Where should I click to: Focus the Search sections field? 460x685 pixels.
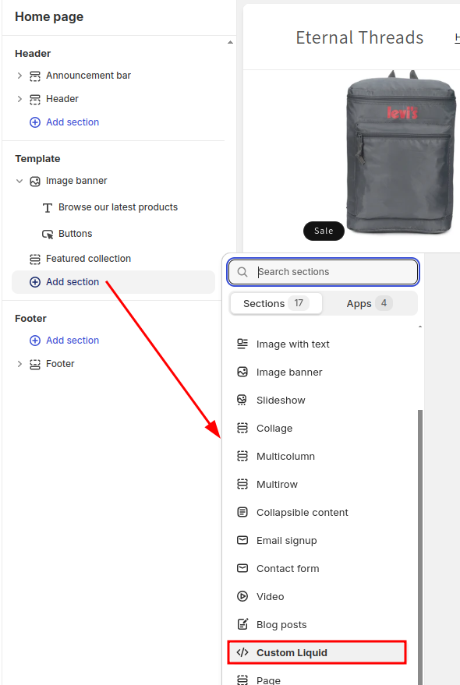(323, 272)
